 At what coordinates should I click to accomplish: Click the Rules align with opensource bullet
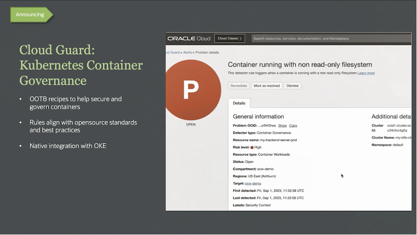point(83,127)
